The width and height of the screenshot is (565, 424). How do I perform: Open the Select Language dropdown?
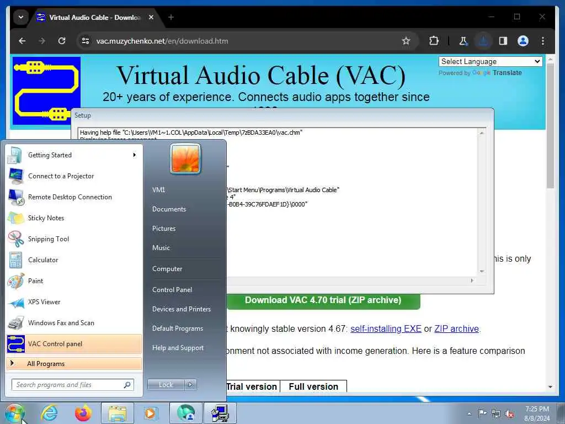(491, 61)
